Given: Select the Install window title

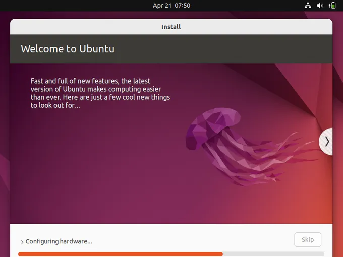Looking at the screenshot, I should [x=171, y=27].
